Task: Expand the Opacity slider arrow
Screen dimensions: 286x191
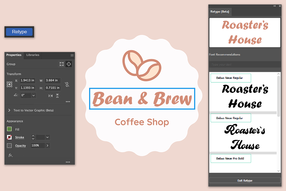Action: [x=47, y=145]
